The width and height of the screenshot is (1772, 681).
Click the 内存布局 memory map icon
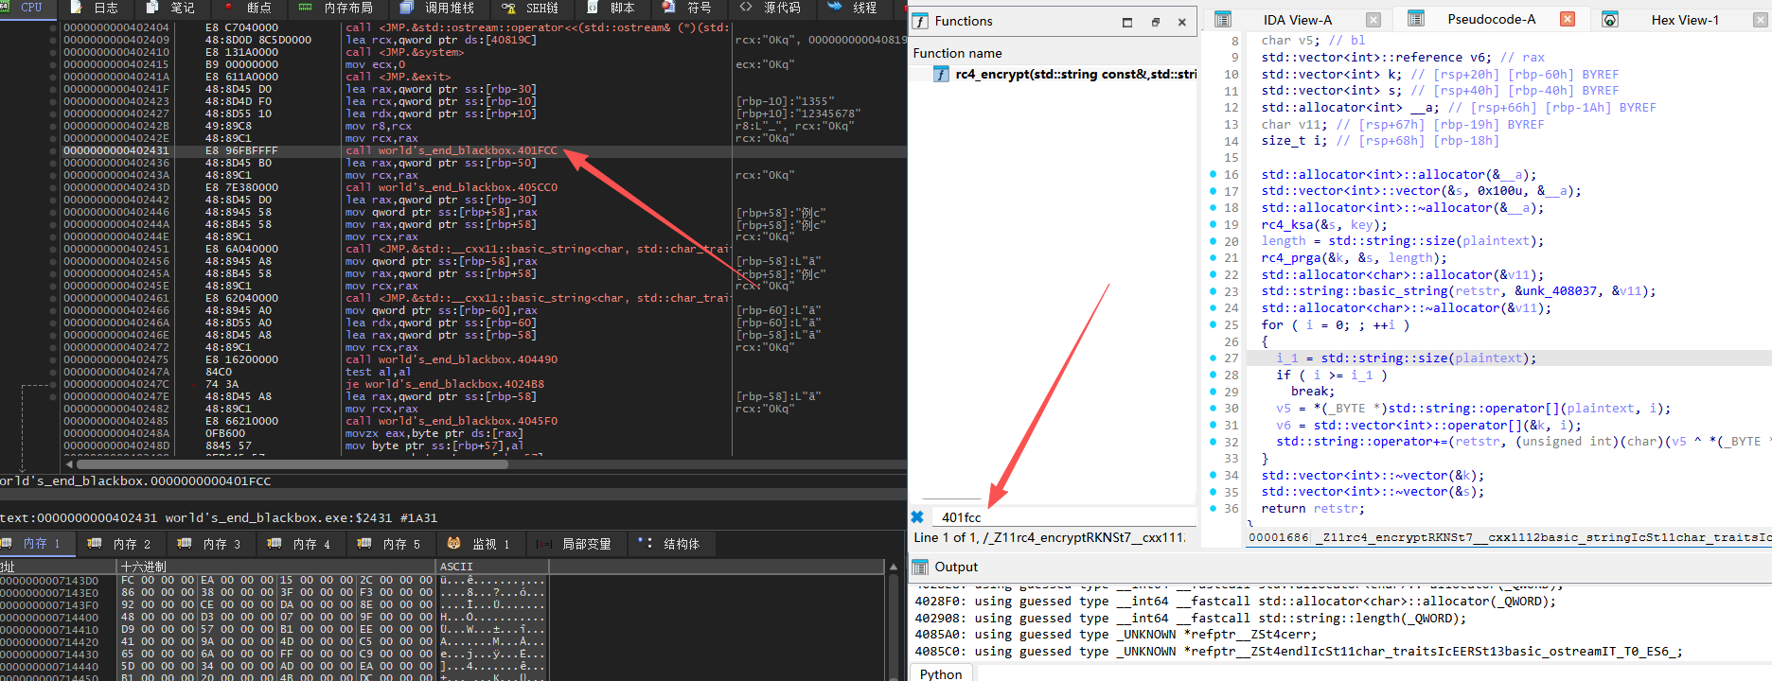(306, 7)
